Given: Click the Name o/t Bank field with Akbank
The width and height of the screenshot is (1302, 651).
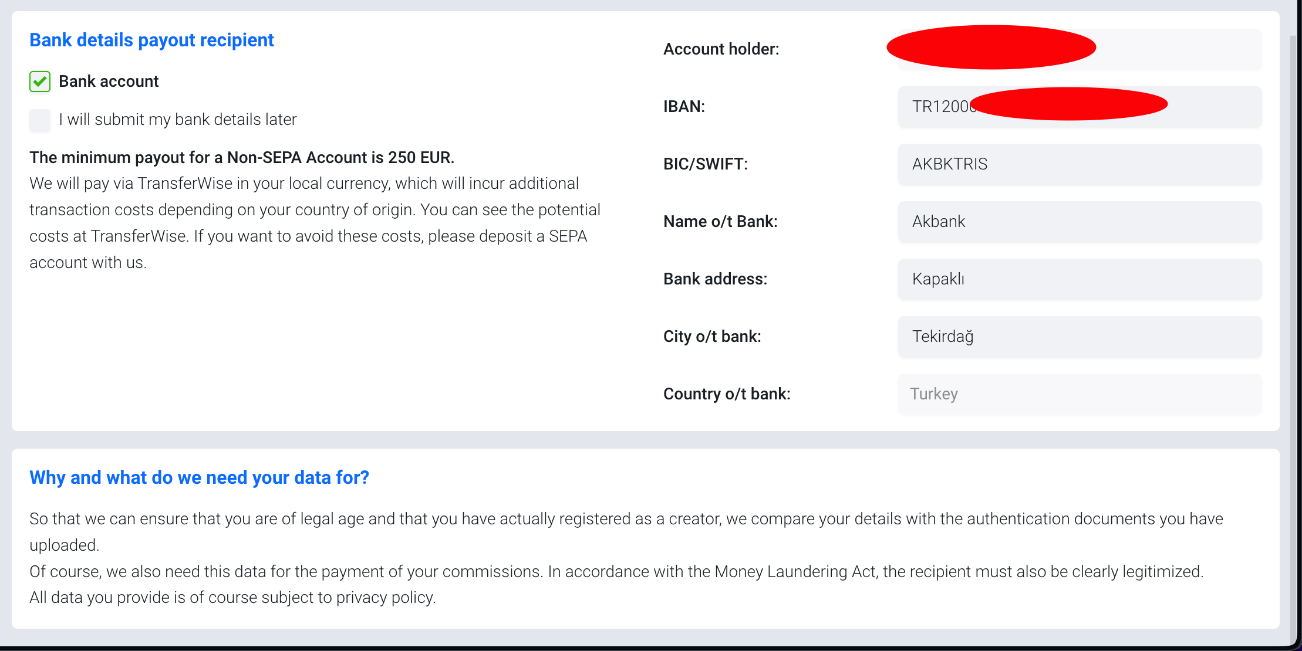Looking at the screenshot, I should (x=1080, y=222).
